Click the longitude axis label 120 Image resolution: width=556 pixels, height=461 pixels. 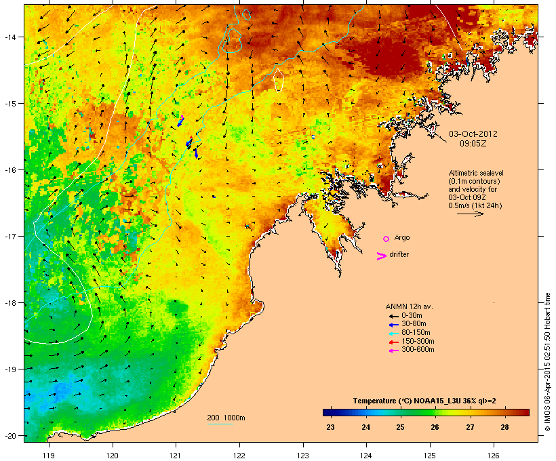click(113, 456)
